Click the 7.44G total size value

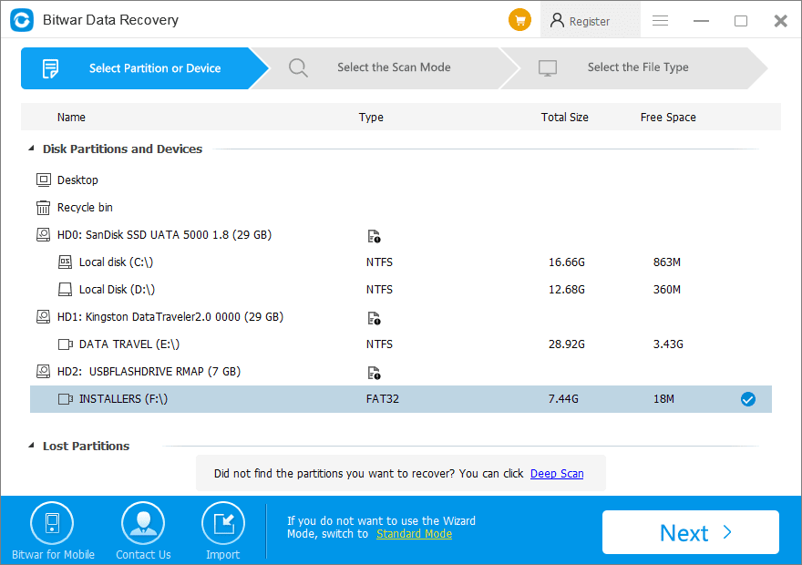click(x=563, y=399)
